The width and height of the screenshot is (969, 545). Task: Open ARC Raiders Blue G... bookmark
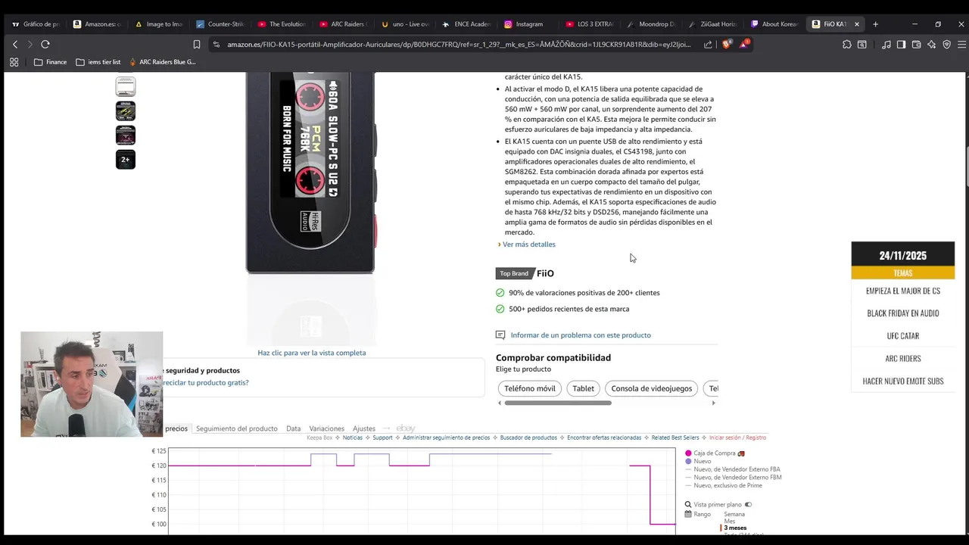[162, 62]
